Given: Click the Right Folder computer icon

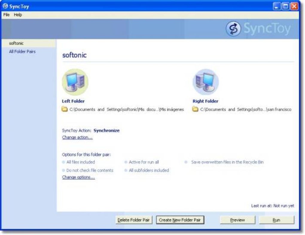Looking at the screenshot, I should 206,82.
